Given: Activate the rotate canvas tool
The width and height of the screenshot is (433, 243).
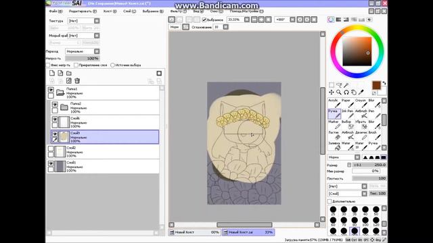Looking at the screenshot, I should [346, 92].
